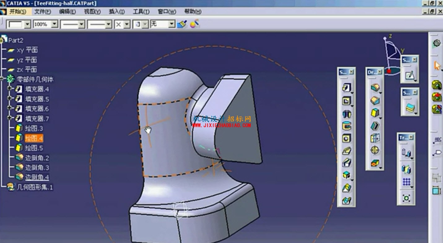The width and height of the screenshot is (443, 243).
Task: Expand the 填充器.6 tree node
Action: 10,108
